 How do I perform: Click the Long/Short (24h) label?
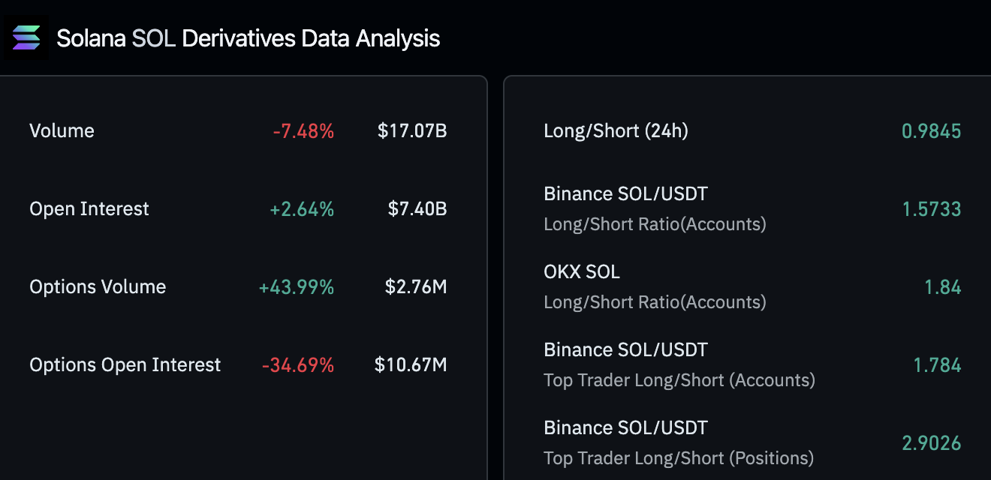(x=616, y=131)
